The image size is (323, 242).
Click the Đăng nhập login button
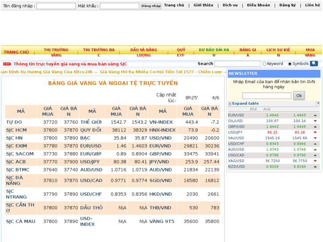[151, 6]
